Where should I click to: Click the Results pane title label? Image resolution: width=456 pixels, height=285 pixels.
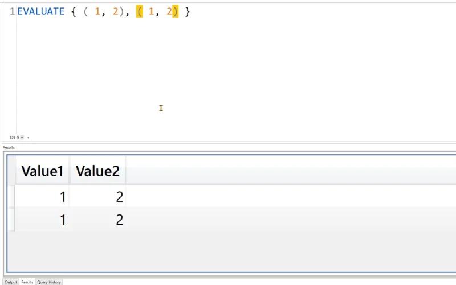coord(9,147)
